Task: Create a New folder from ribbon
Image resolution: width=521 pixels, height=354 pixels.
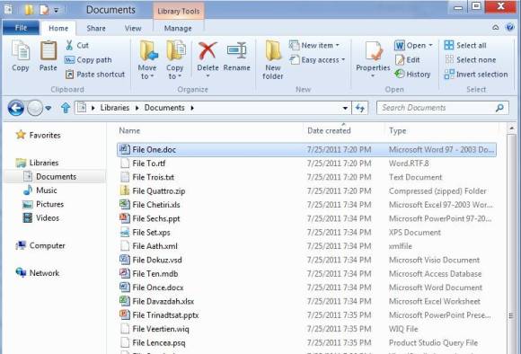Action: tap(273, 60)
